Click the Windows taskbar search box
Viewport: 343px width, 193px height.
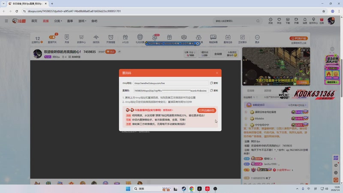[x=152, y=189]
